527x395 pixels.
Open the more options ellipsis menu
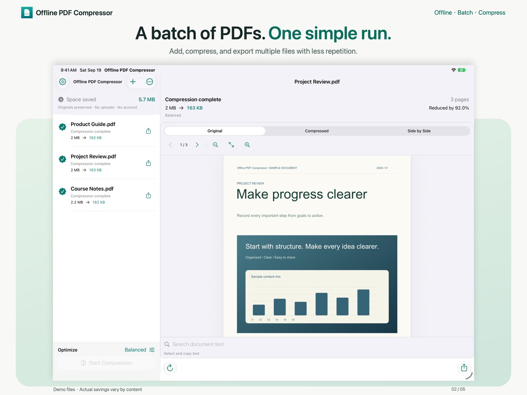(150, 82)
